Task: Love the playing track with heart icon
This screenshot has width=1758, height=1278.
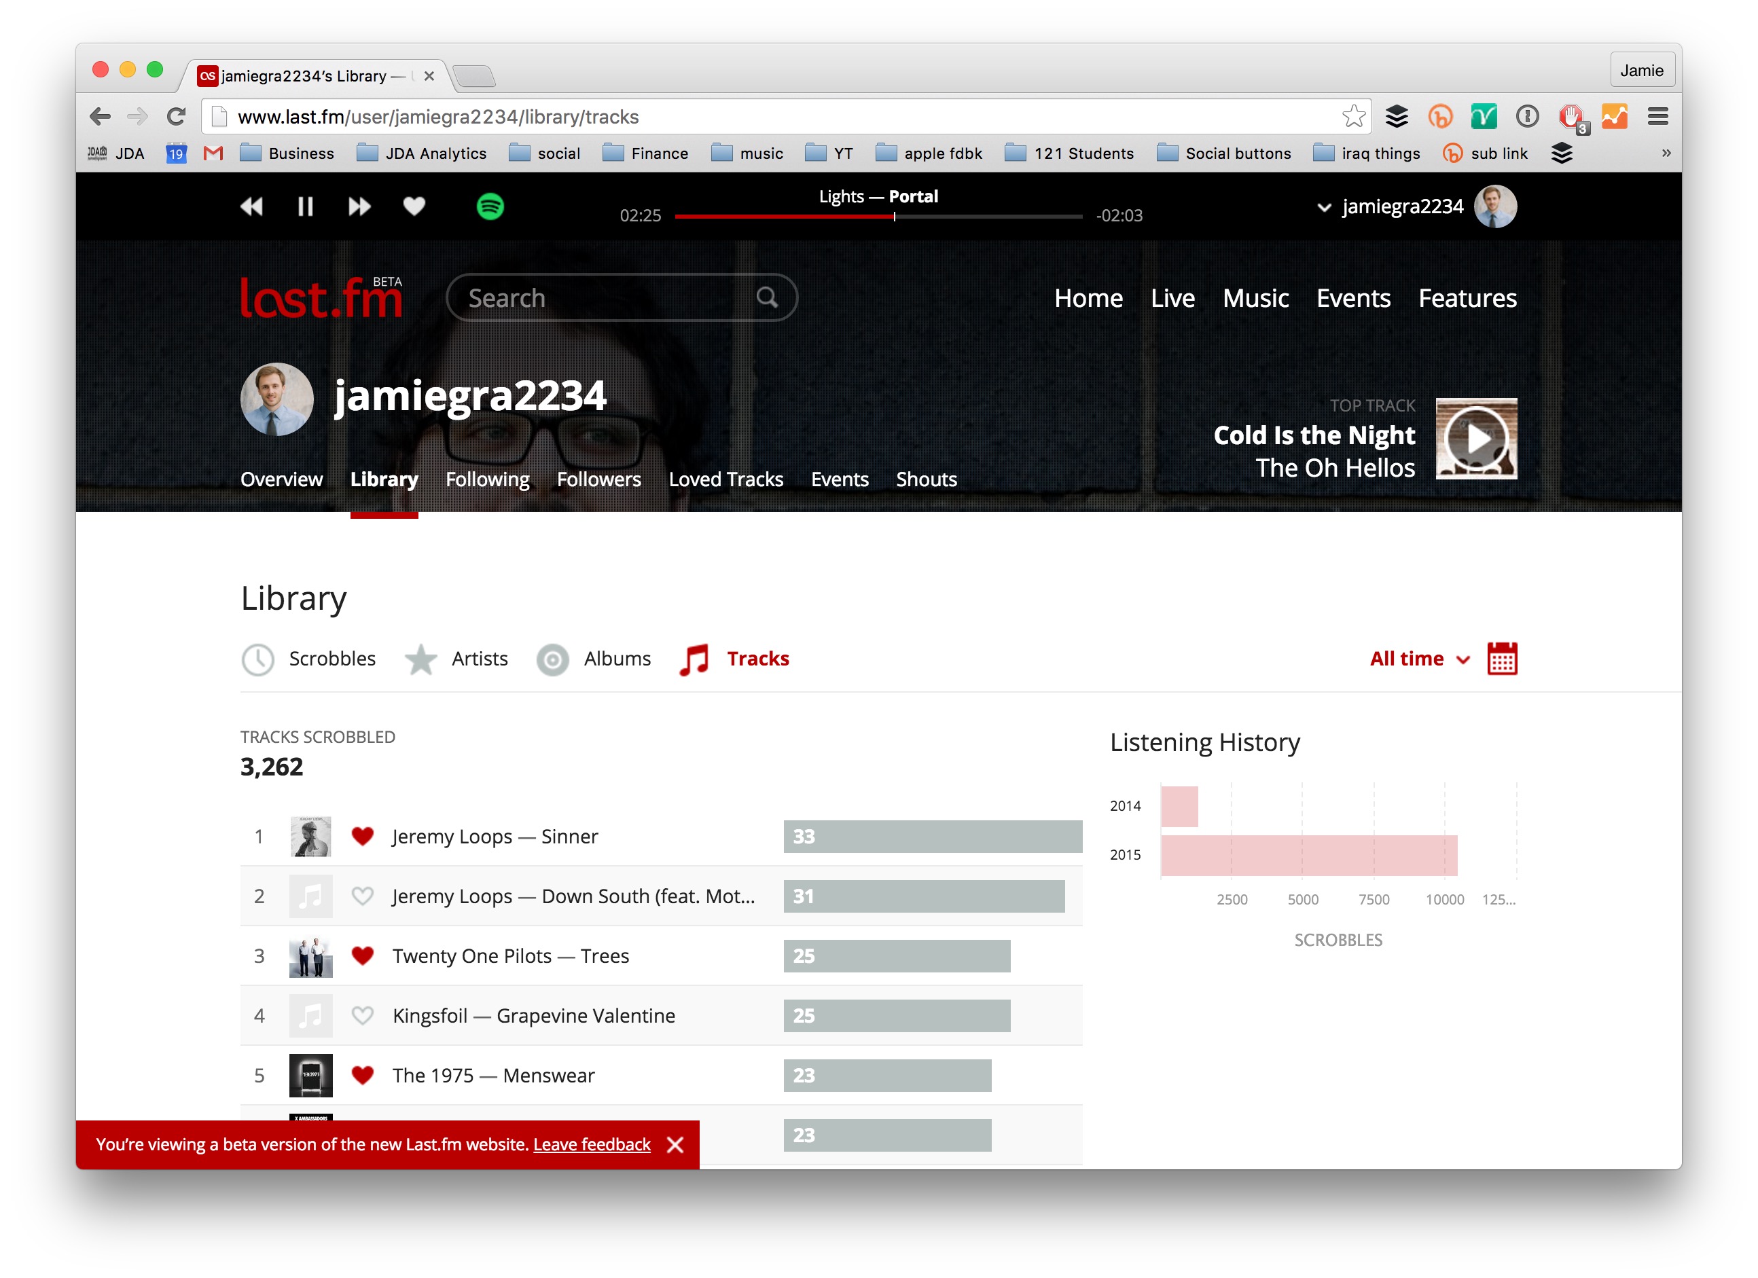Action: click(414, 206)
